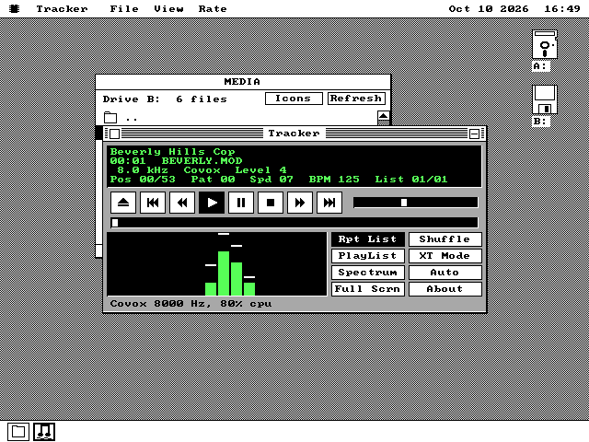Screen dimensions: 589x442
Task: Open the Rate menu
Action: coord(213,8)
